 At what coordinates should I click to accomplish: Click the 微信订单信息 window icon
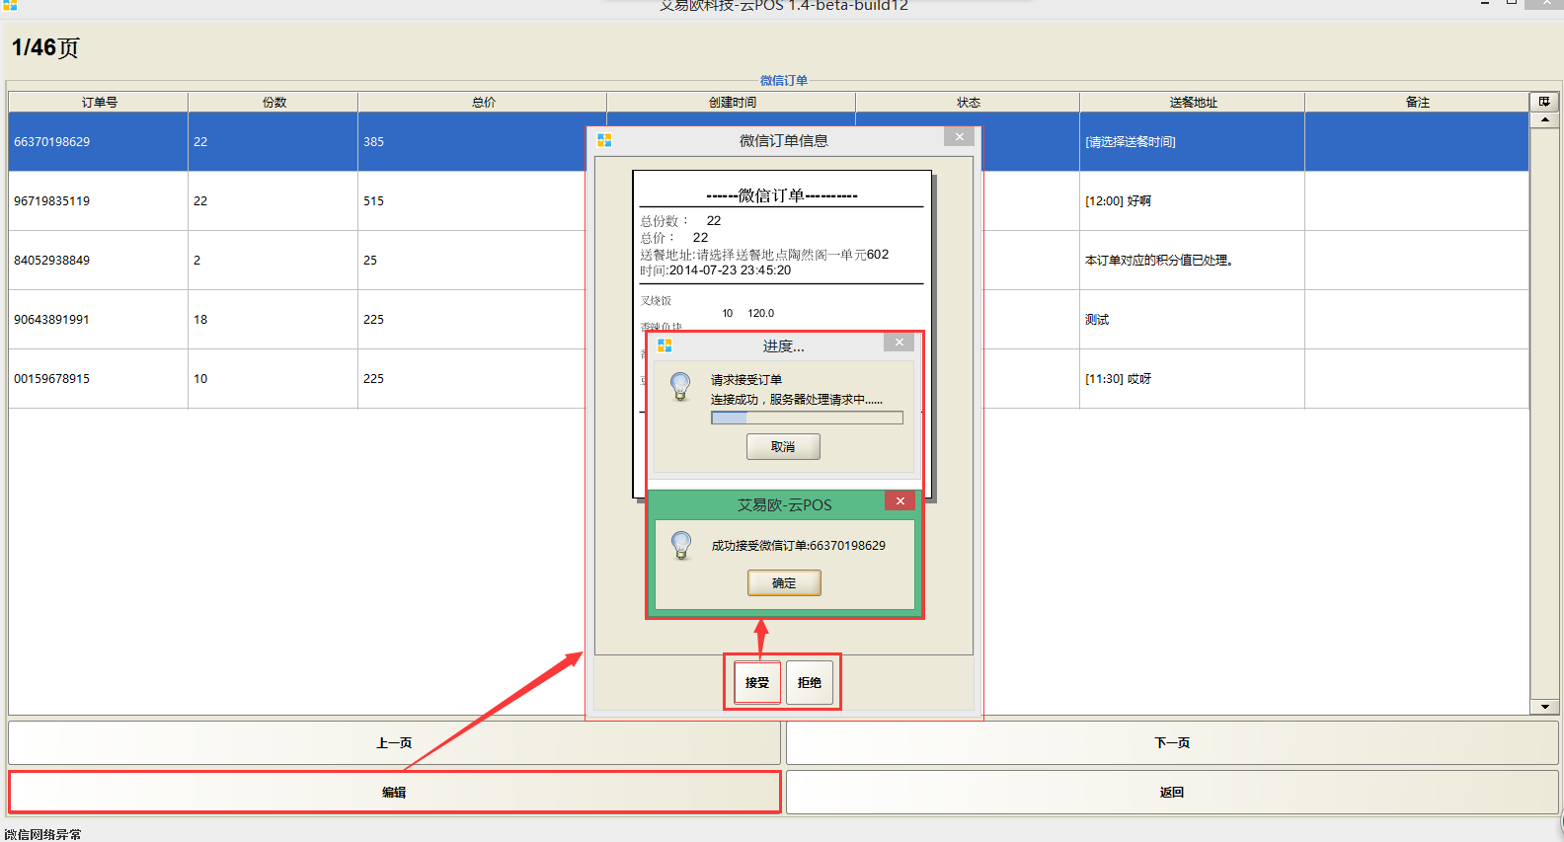click(604, 141)
